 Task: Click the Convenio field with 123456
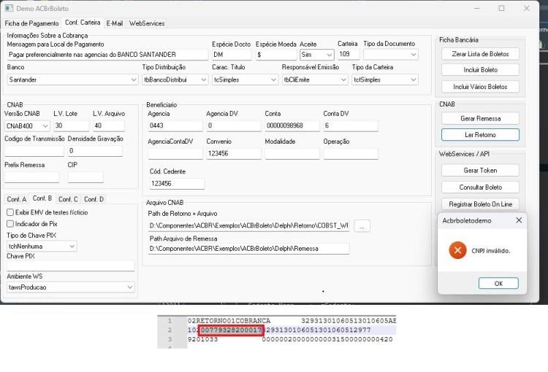point(234,154)
